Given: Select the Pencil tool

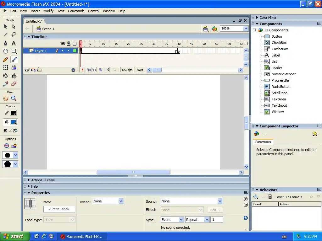Looking at the screenshot, I should tap(6, 59).
